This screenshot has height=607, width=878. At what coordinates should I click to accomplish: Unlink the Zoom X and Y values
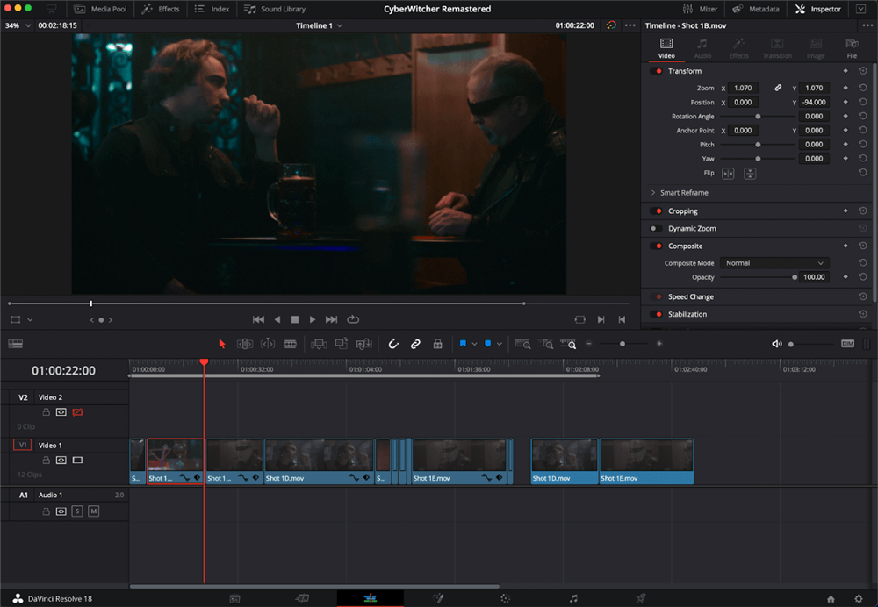pyautogui.click(x=778, y=89)
